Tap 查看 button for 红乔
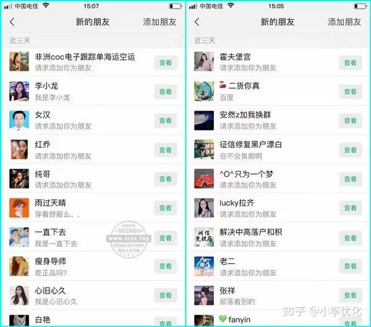Image resolution: width=371 pixels, height=327 pixels. coord(166,150)
